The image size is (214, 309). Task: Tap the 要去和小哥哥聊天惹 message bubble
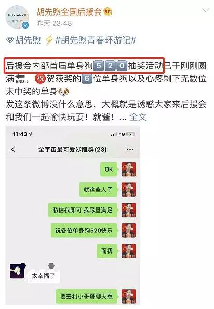click(86, 297)
